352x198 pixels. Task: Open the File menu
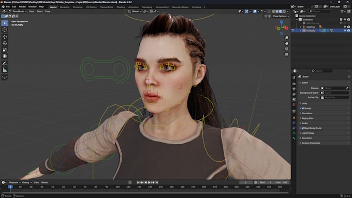8,7
